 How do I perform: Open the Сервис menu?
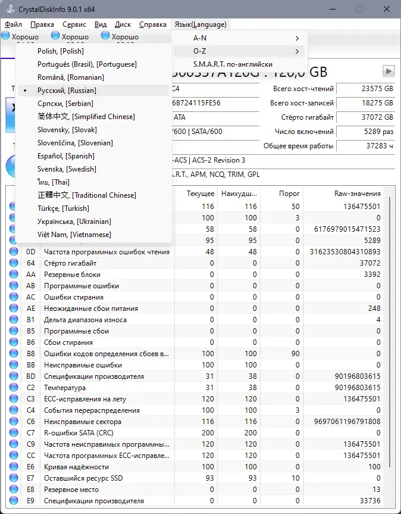coord(74,24)
